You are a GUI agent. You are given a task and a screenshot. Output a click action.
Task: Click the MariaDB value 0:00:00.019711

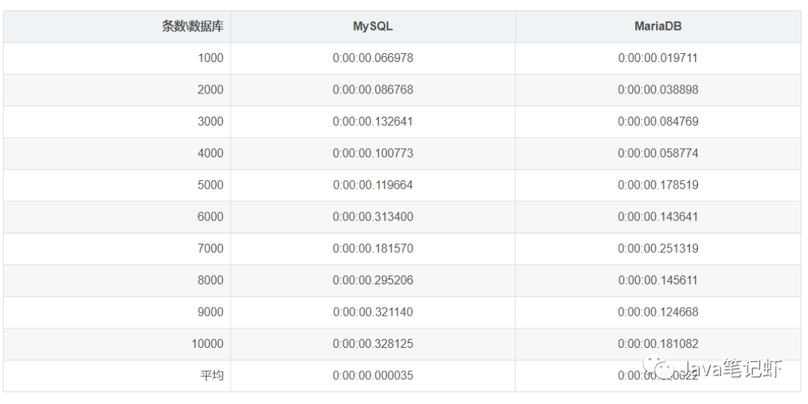(x=658, y=58)
